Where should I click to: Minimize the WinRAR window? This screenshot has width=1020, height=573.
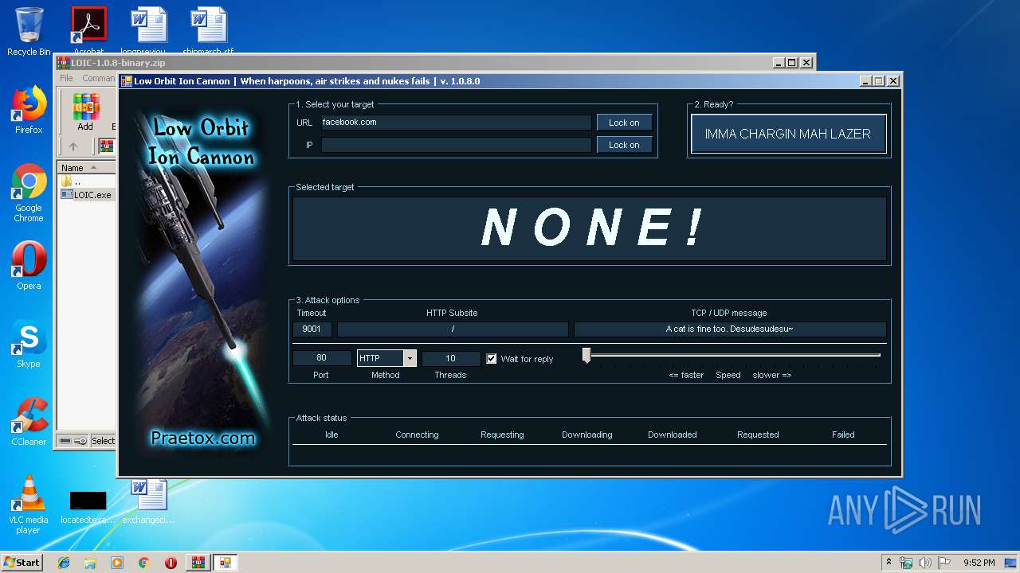pos(778,63)
